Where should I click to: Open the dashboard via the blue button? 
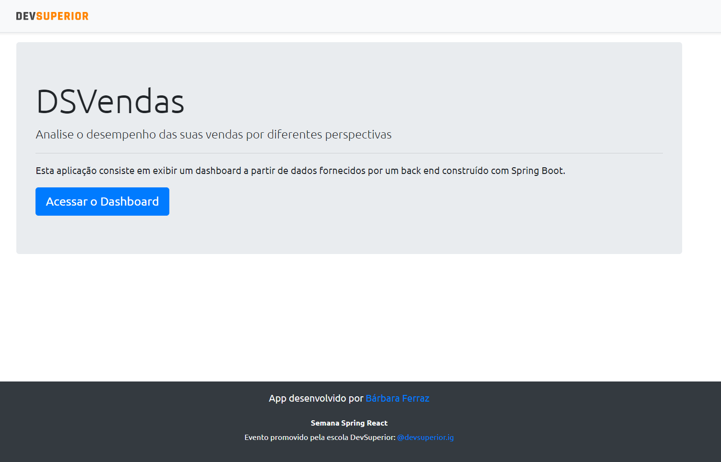point(102,201)
